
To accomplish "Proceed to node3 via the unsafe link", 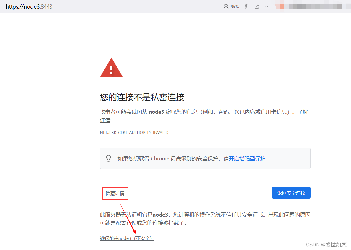I will 126,238.
